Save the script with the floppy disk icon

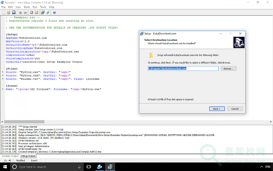[x=13, y=13]
